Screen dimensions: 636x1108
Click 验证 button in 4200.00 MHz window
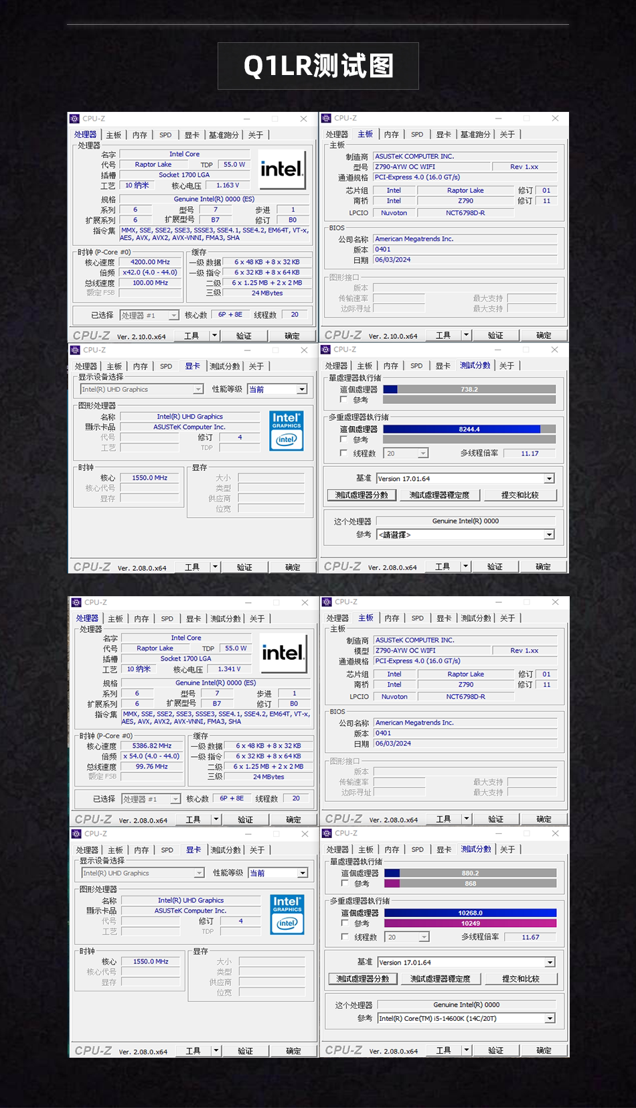244,336
